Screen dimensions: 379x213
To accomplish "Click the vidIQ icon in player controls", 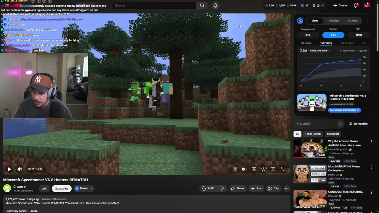I will (x=235, y=169).
